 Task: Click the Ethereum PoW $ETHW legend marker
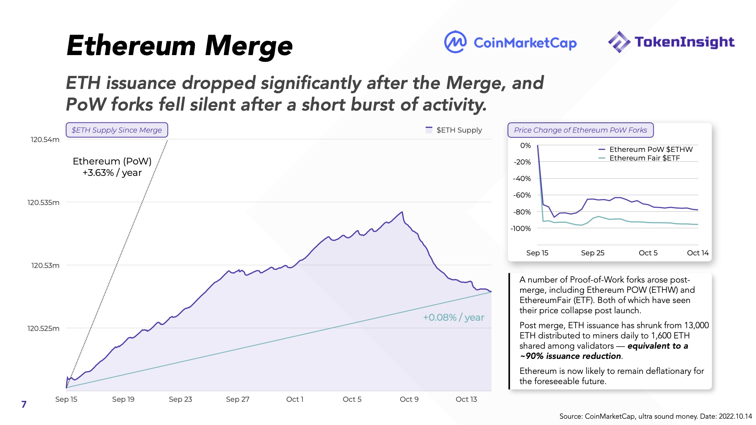tap(601, 150)
